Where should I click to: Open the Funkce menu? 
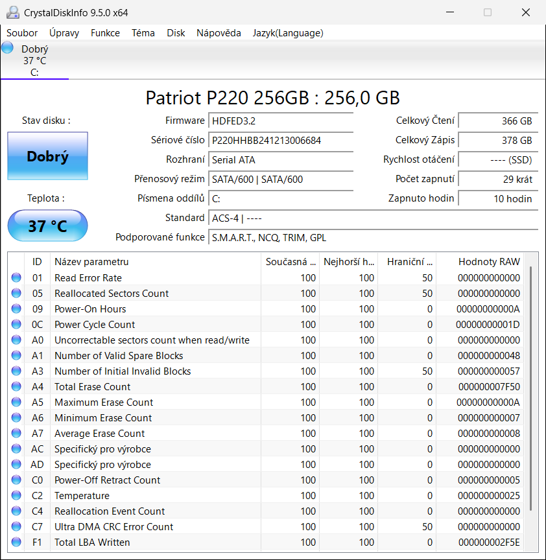click(x=105, y=33)
